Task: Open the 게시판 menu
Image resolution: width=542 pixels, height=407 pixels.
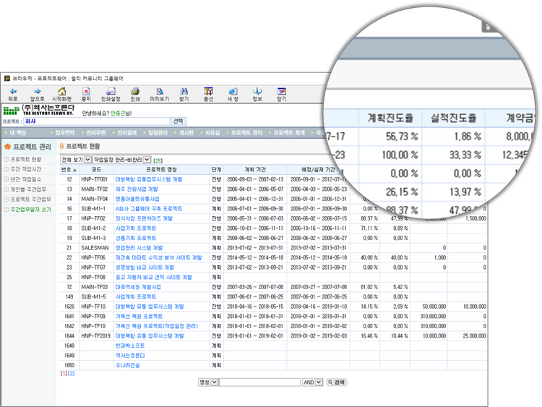Action: pyautogui.click(x=186, y=133)
